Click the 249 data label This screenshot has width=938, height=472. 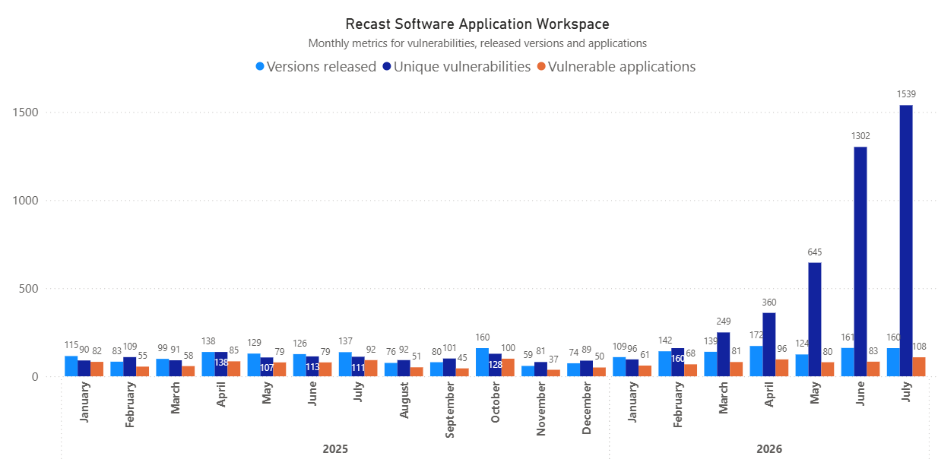[x=724, y=322]
